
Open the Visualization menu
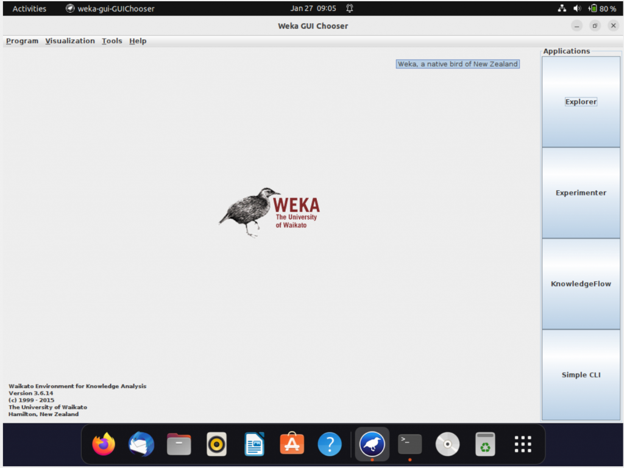pos(70,41)
